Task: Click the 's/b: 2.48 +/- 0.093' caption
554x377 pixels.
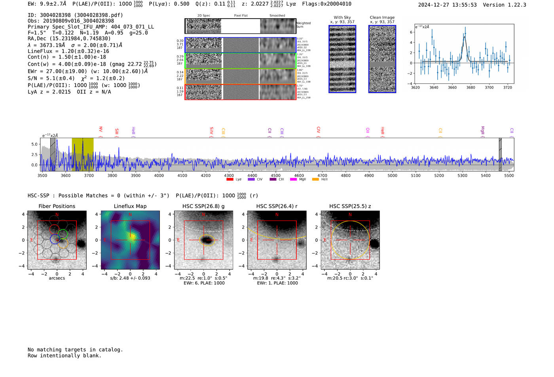Action: click(x=130, y=278)
